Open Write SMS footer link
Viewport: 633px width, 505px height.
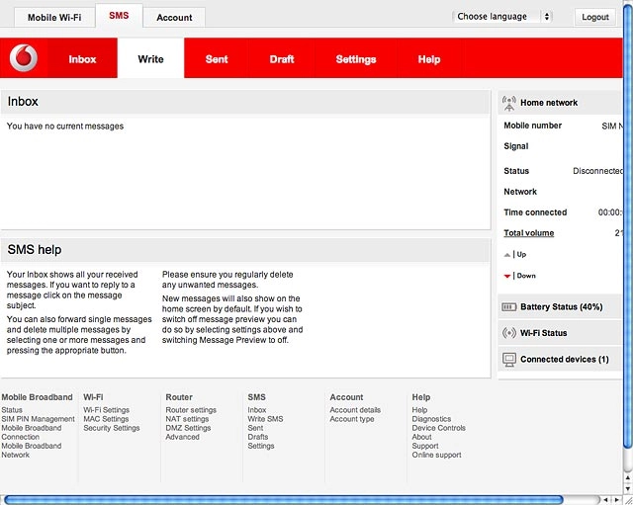coord(265,419)
